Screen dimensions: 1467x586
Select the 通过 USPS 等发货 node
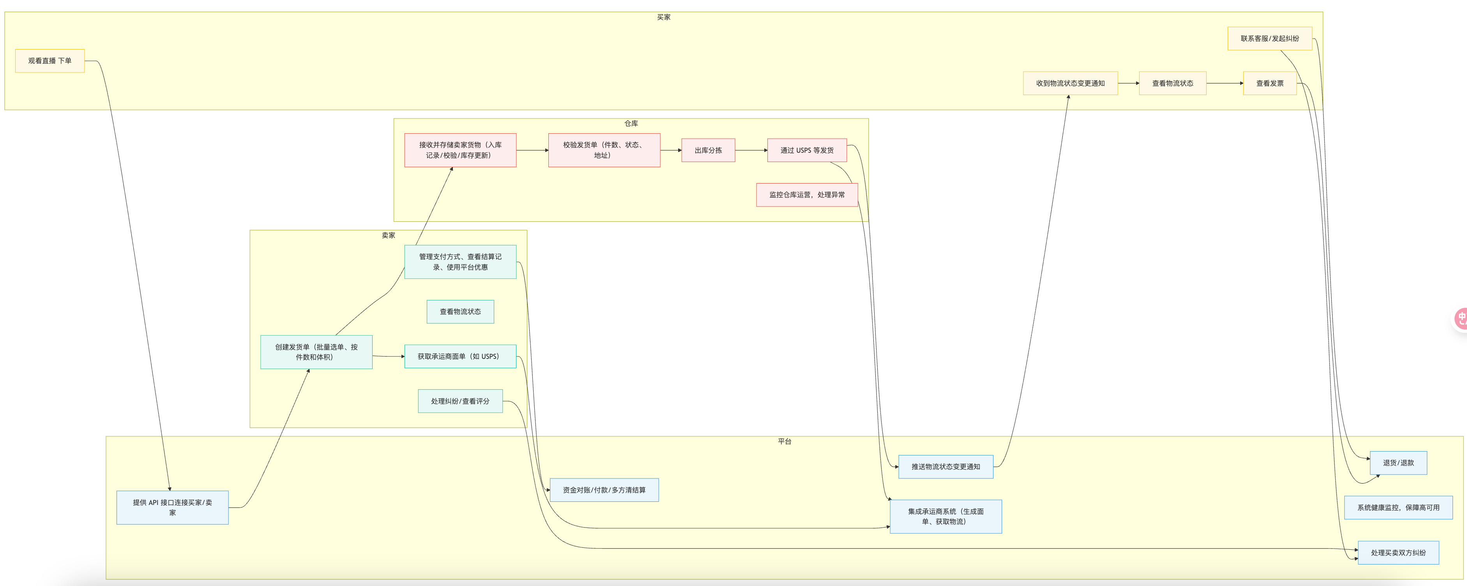(x=807, y=150)
